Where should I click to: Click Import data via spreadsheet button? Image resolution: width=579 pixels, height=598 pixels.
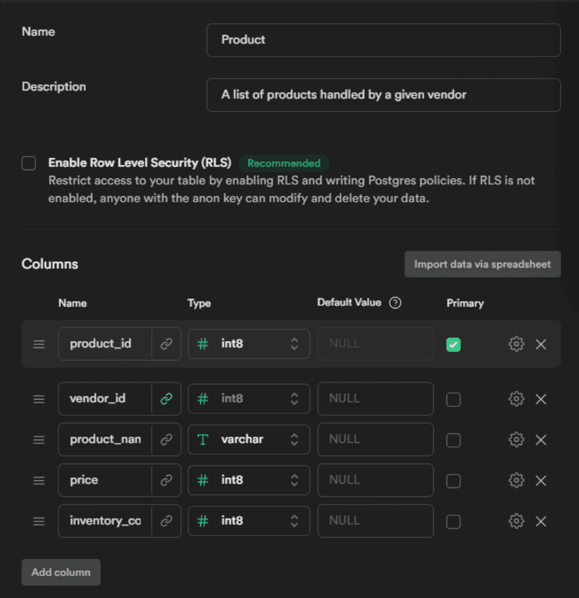click(482, 264)
